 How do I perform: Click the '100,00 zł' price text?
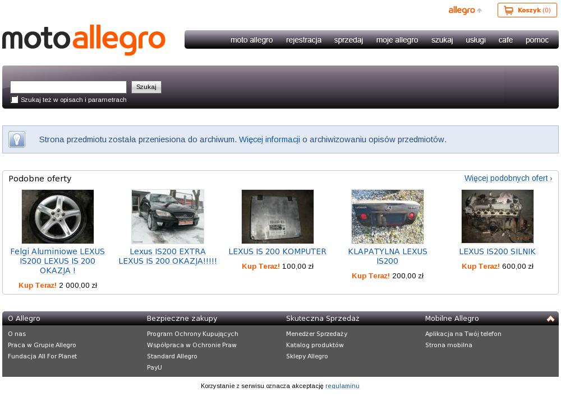298,267
